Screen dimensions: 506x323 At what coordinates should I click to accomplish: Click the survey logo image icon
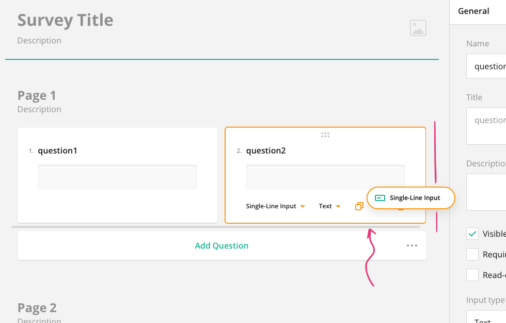coord(418,28)
